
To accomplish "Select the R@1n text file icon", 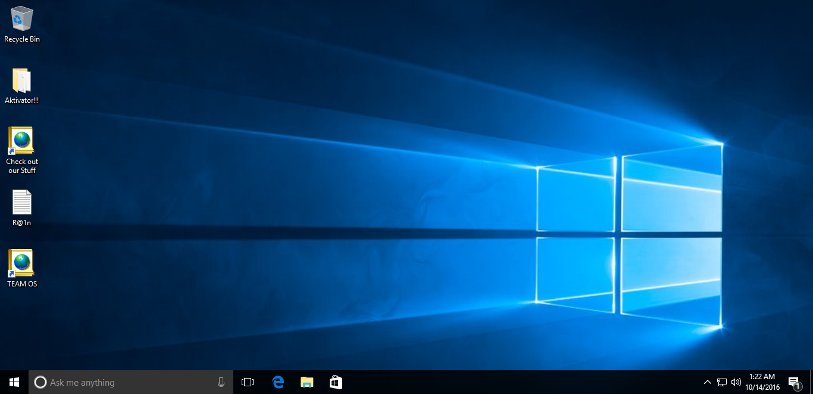I will [22, 208].
